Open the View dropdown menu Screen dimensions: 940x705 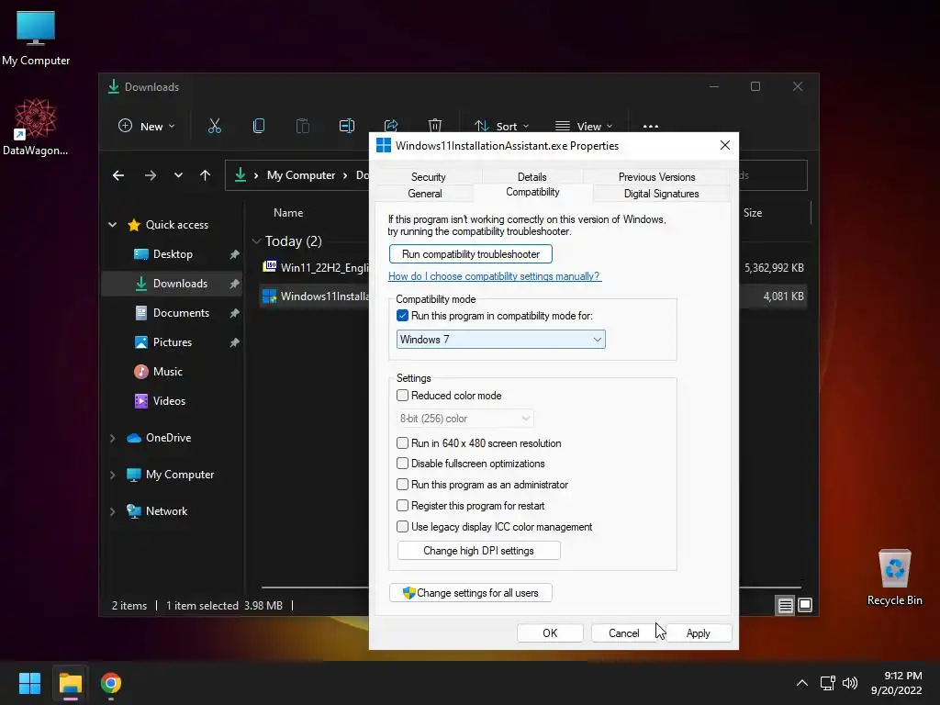[x=583, y=126]
